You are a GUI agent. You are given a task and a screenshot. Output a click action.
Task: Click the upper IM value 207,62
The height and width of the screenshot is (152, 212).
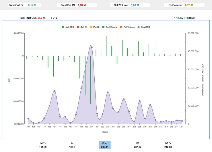(138, 147)
